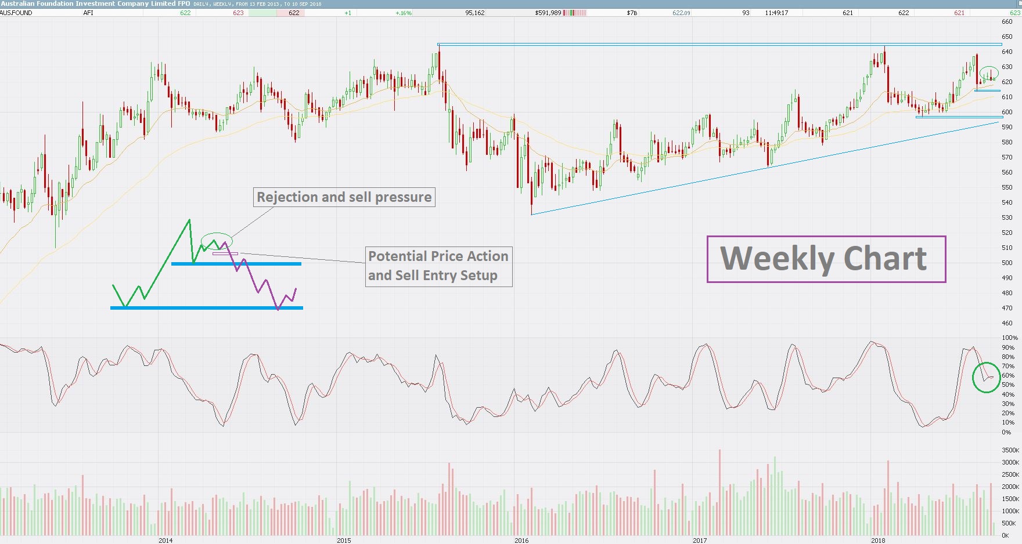The image size is (1022, 544).
Task: Click the red-green trade activity mini bar
Action: click(575, 13)
